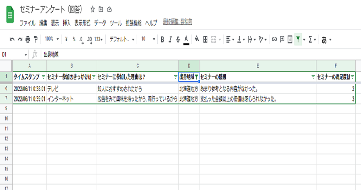The width and height of the screenshot is (361, 190).
Task: Click the formula bar containing 出身地域
Action: pyautogui.click(x=188, y=55)
